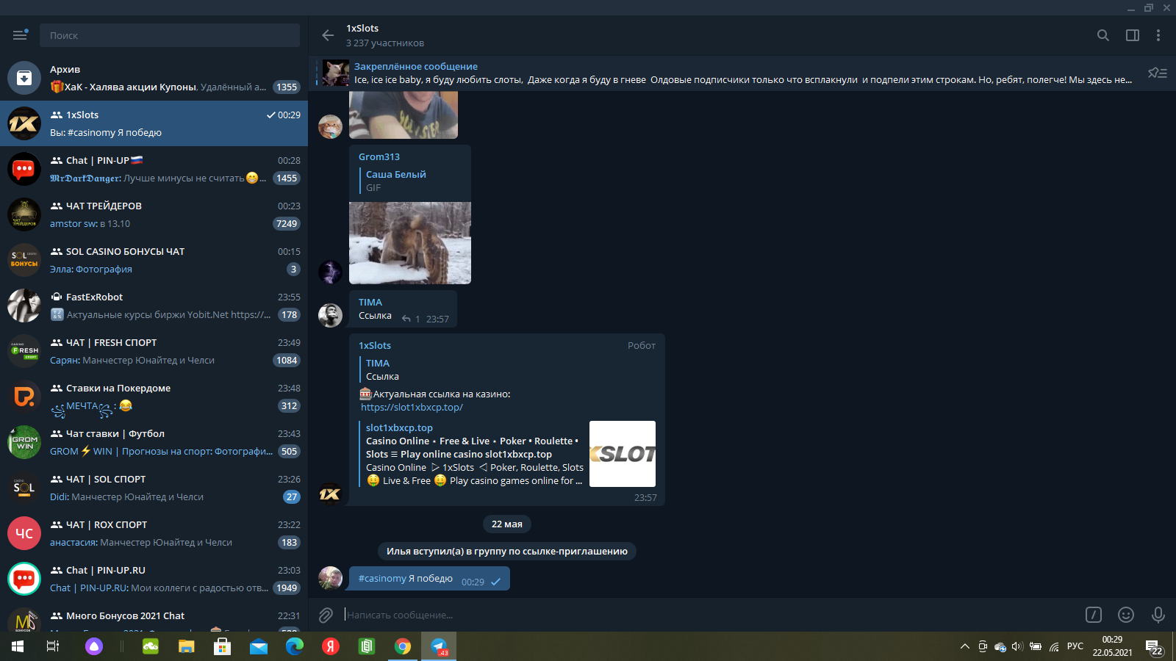Click the message text input field
Viewport: 1176px width, 661px height.
[x=709, y=615]
